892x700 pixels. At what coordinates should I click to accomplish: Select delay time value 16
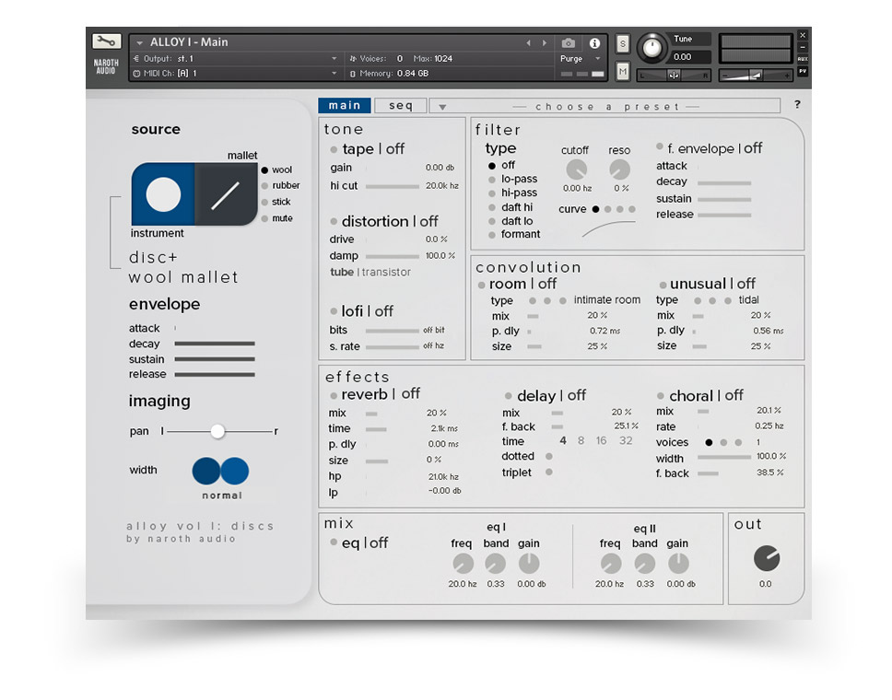601,441
